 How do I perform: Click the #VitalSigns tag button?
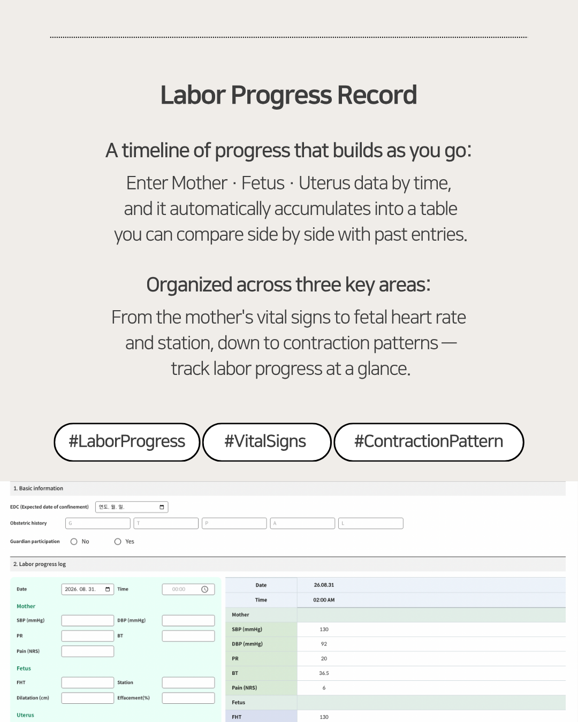[x=267, y=442]
